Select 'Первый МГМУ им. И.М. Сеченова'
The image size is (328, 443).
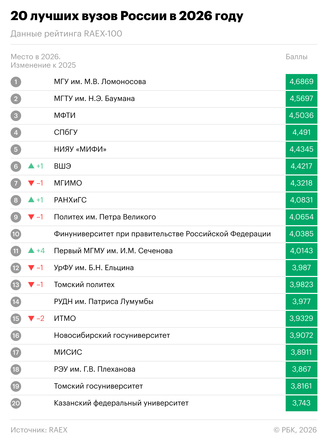pos(113,251)
